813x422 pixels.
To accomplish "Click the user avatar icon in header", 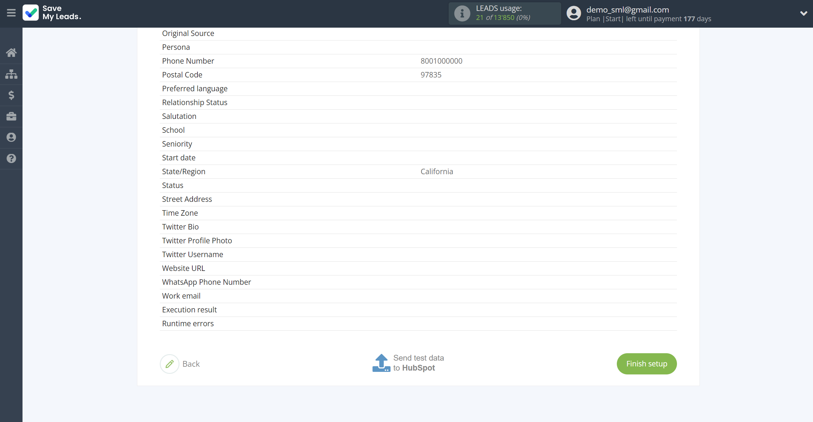I will 574,13.
